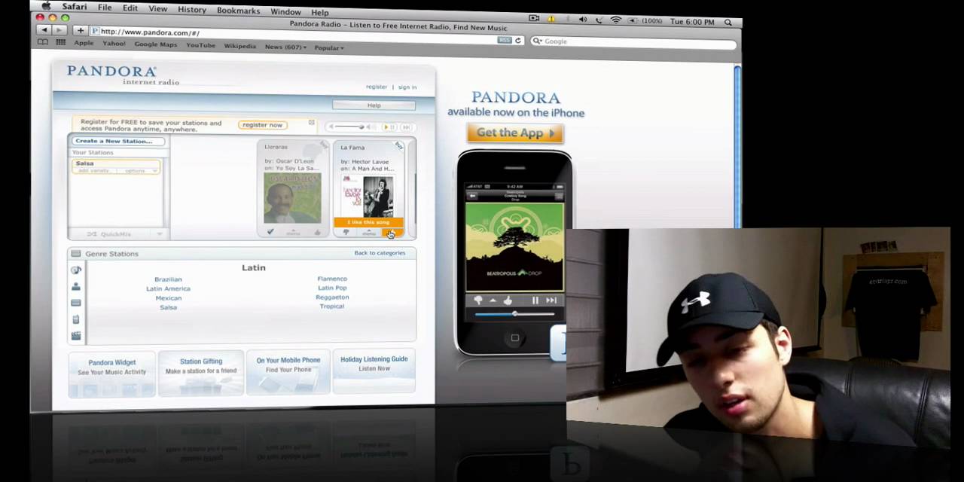The width and height of the screenshot is (964, 482).
Task: Open the Apple menu
Action: [x=46, y=7]
